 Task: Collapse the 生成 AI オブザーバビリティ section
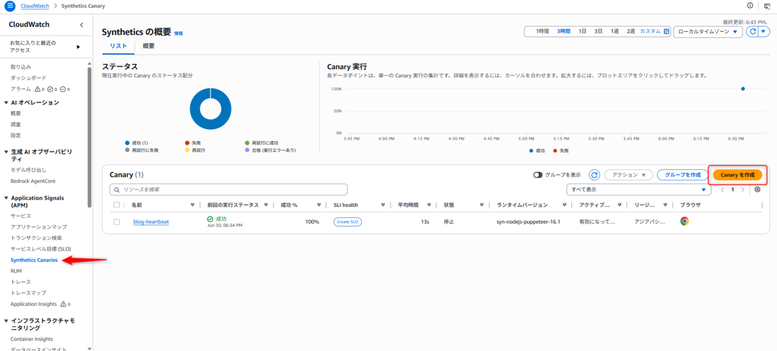pos(6,151)
